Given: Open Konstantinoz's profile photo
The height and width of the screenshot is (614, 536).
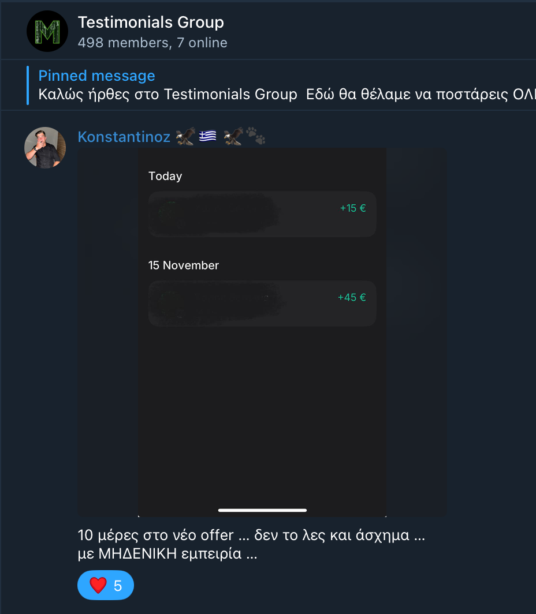Looking at the screenshot, I should [x=45, y=148].
